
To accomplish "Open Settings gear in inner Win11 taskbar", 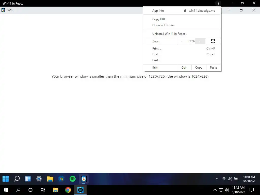I will [x=39, y=179].
